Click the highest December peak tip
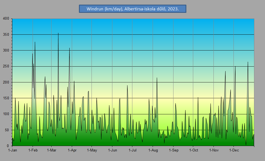 point(248,62)
